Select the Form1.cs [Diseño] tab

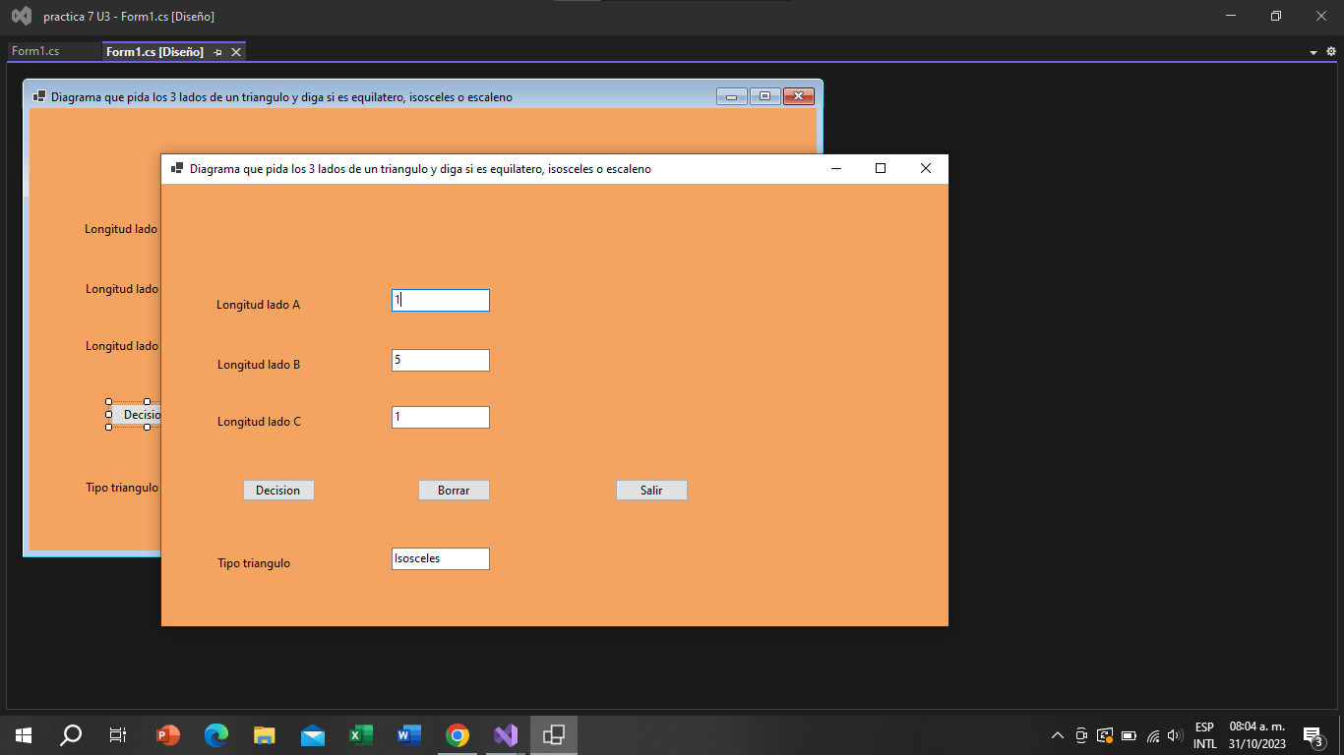[x=154, y=52]
